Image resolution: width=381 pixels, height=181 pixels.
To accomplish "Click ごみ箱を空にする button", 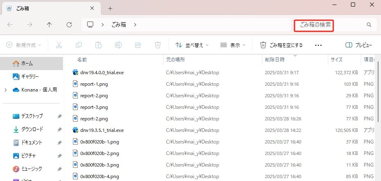I will [x=281, y=45].
